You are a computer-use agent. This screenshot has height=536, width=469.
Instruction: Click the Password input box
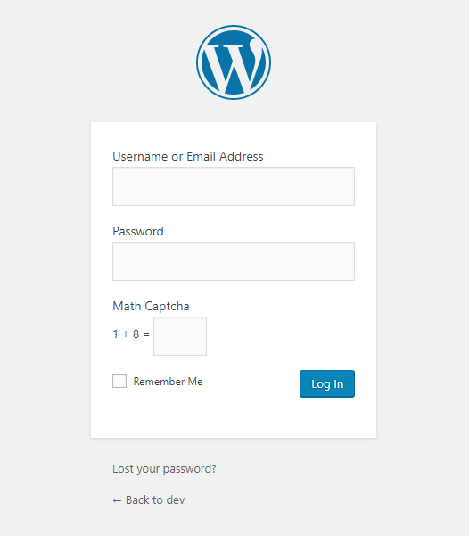click(x=234, y=261)
